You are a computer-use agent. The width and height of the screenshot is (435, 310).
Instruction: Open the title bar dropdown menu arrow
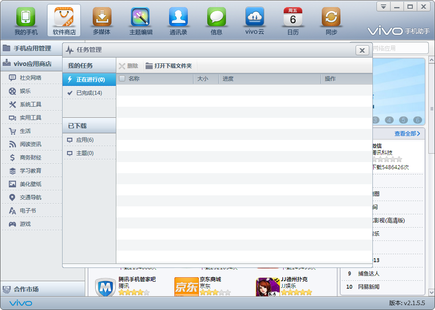[384, 7]
